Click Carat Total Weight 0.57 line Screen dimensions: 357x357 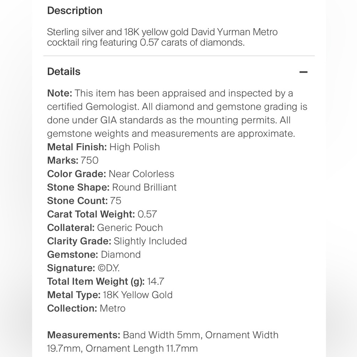tap(102, 214)
